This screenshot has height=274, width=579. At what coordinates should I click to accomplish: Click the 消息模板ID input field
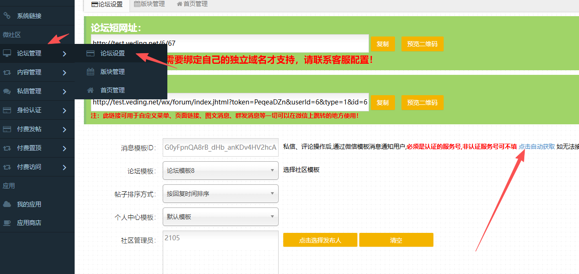click(221, 147)
